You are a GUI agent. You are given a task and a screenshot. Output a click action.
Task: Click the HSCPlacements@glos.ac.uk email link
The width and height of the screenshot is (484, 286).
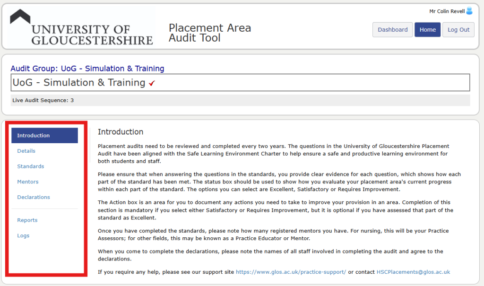pos(413,272)
